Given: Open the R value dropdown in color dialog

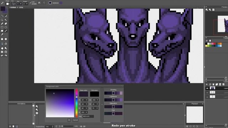Looking at the screenshot, I should [x=87, y=100].
